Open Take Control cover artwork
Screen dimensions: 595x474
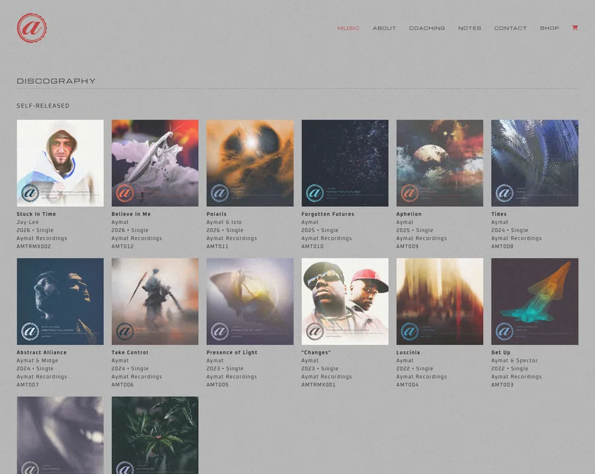pos(155,301)
